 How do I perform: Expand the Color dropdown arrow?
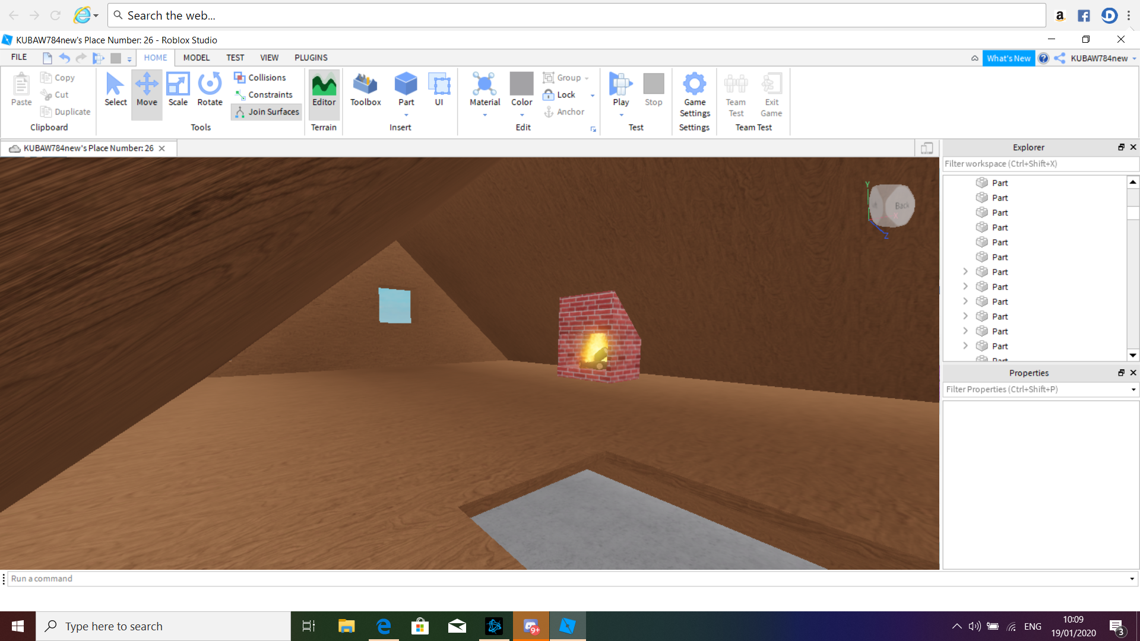522,115
